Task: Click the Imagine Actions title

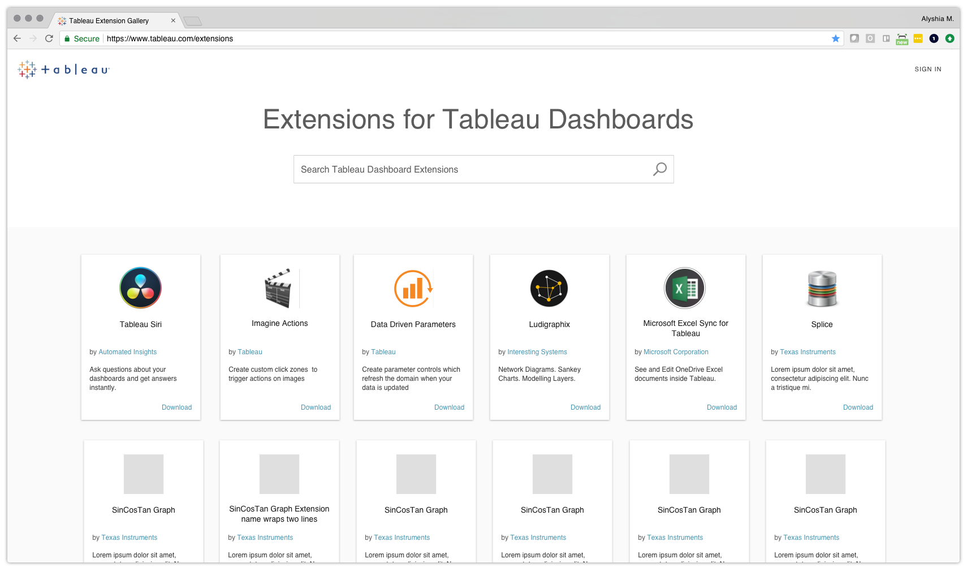Action: (x=280, y=323)
